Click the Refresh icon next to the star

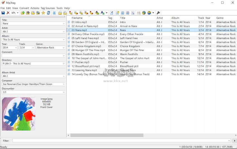pyautogui.click(x=48, y=13)
